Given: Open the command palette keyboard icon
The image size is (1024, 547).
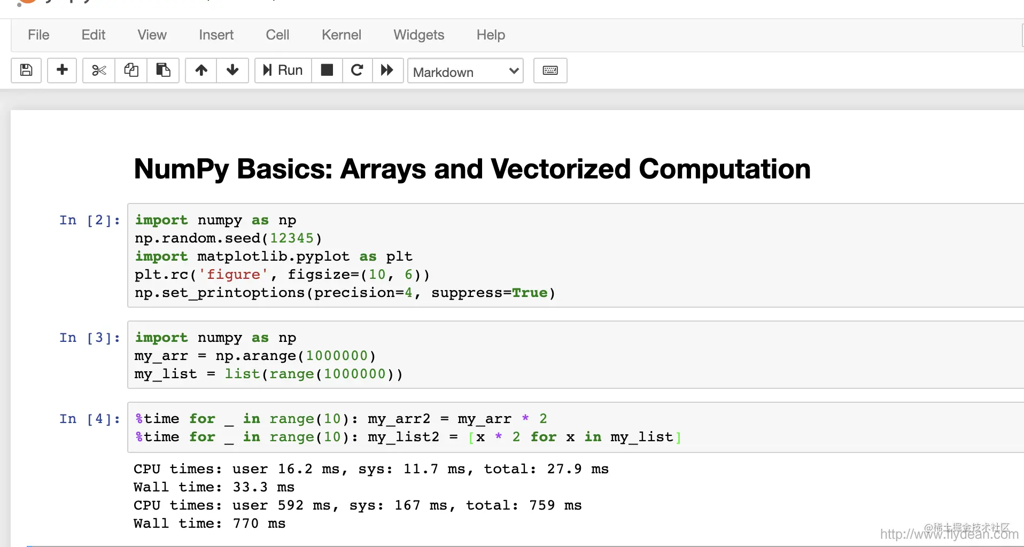Looking at the screenshot, I should pos(550,71).
